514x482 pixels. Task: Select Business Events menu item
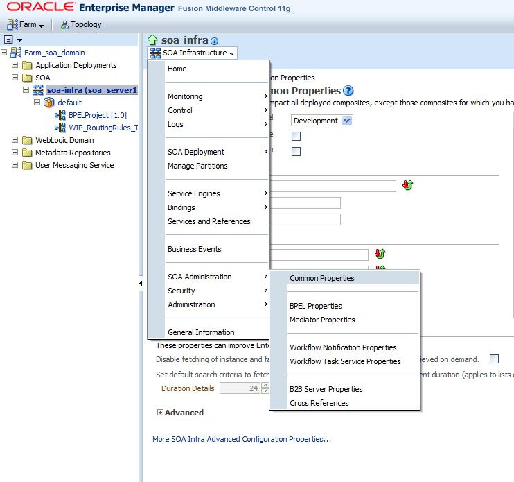[x=216, y=249]
